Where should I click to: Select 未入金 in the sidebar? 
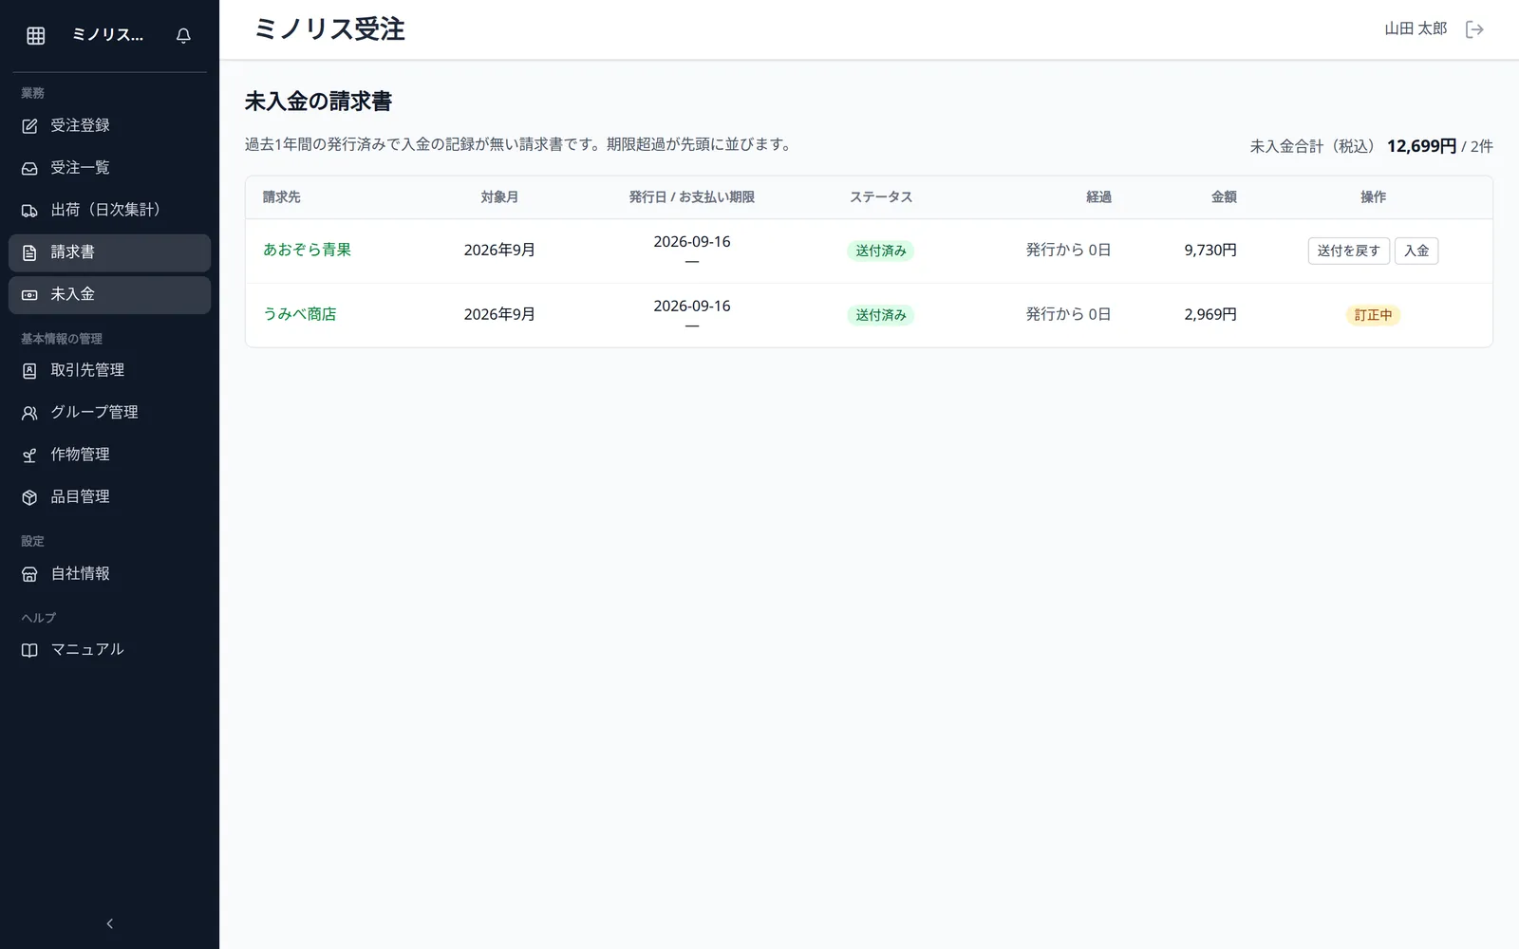tap(110, 294)
